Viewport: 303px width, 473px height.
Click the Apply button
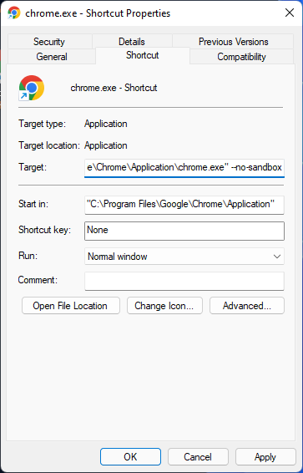pos(265,457)
